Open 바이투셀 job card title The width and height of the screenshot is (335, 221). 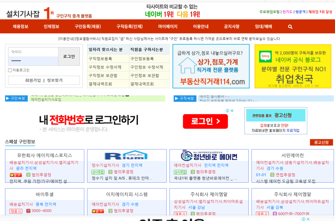click(x=44, y=194)
